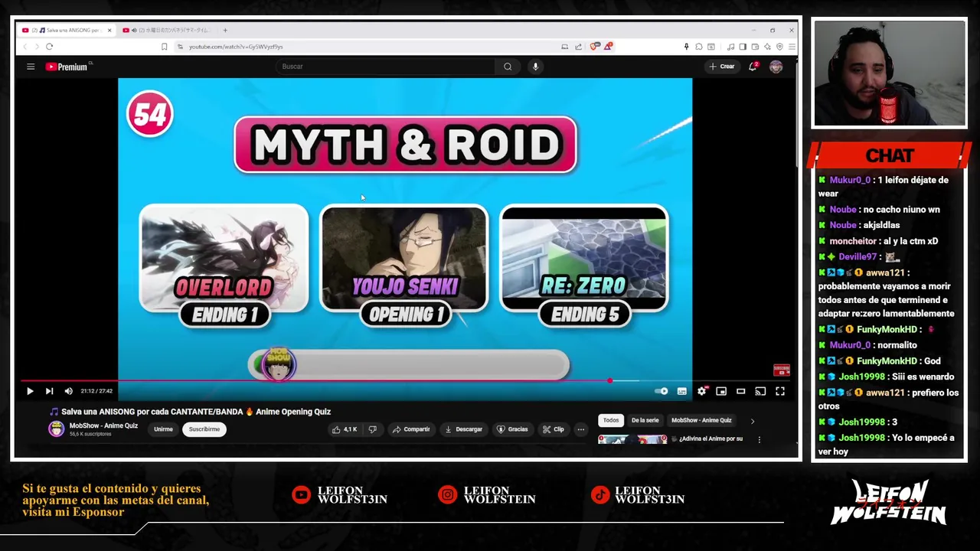980x551 pixels.
Task: Open the Crear menu
Action: [721, 67]
